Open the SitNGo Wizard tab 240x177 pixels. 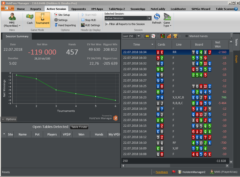pos(201,9)
